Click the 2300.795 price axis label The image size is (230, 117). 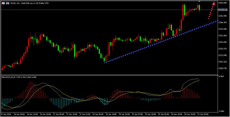click(x=223, y=68)
